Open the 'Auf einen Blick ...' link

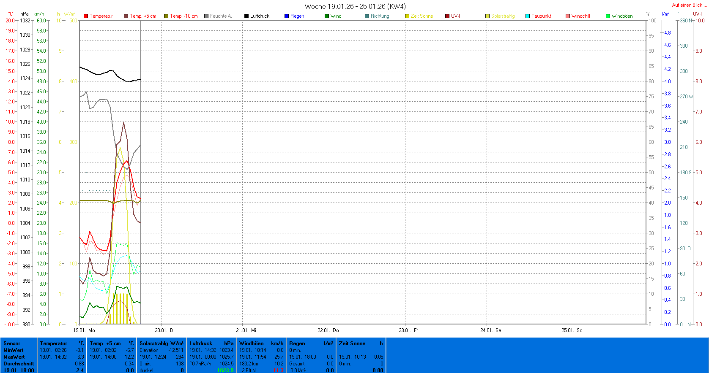coord(689,5)
